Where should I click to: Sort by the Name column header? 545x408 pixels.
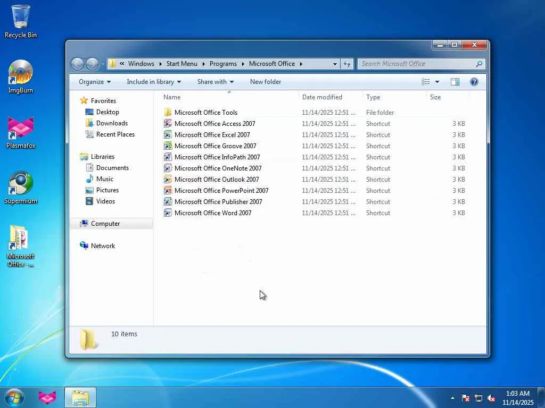(229, 97)
